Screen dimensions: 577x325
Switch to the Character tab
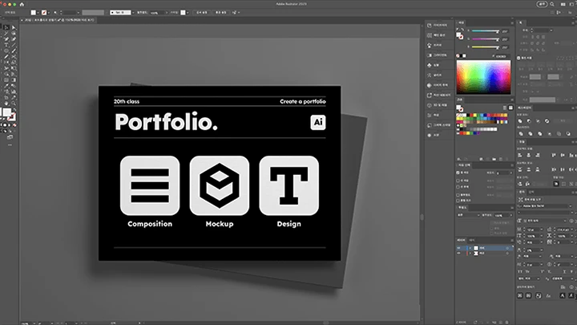pos(523,192)
